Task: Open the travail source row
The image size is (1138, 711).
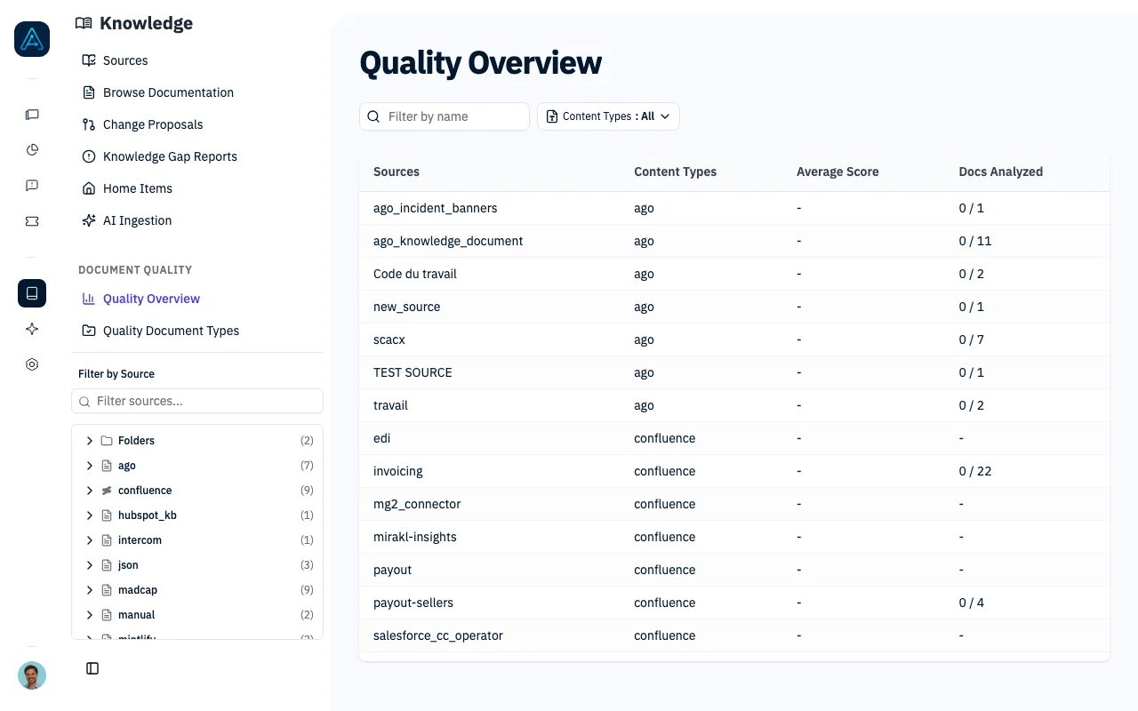Action: (734, 405)
